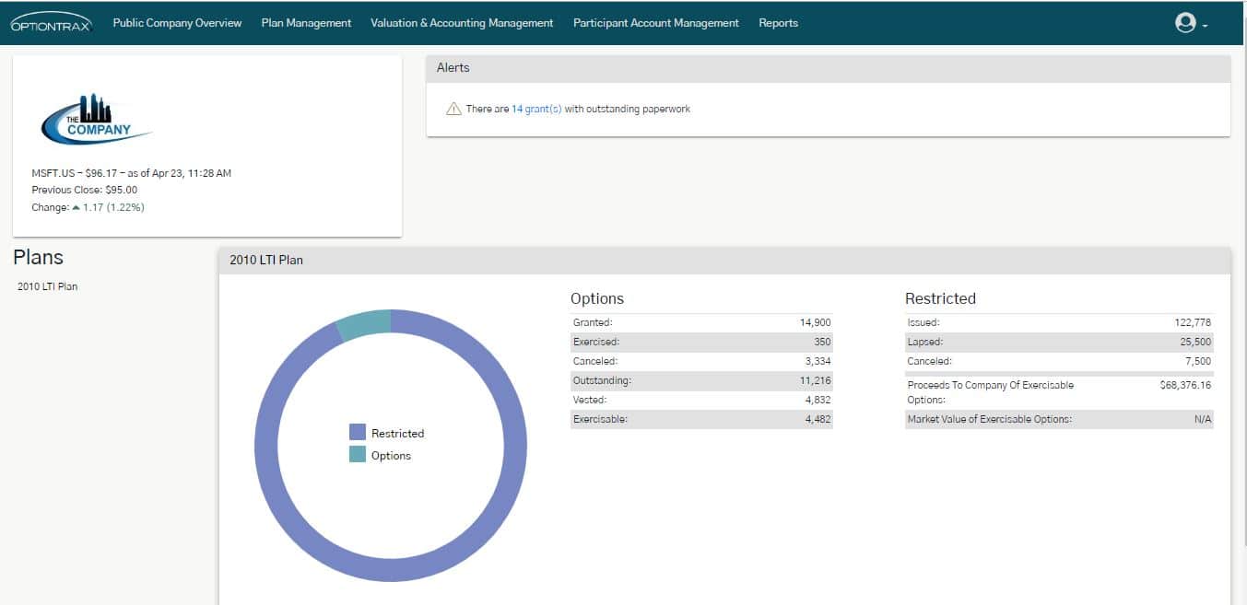Screen dimensions: 1247x605
Task: Open Public Company Overview menu
Action: coord(177,23)
